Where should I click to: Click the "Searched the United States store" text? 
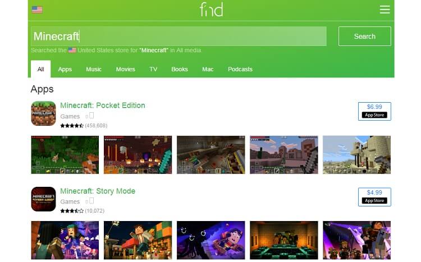point(116,50)
